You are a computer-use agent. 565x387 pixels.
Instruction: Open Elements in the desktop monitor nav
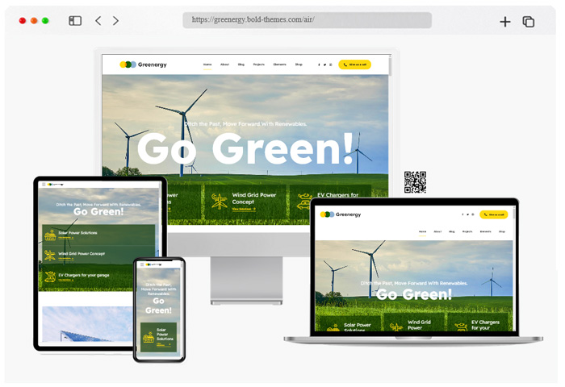279,64
